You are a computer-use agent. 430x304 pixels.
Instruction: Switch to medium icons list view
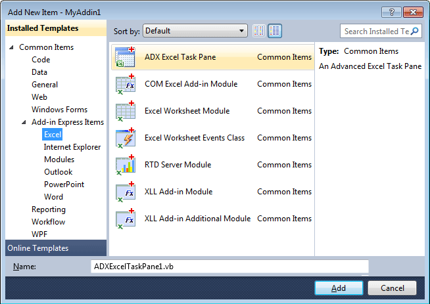point(275,31)
